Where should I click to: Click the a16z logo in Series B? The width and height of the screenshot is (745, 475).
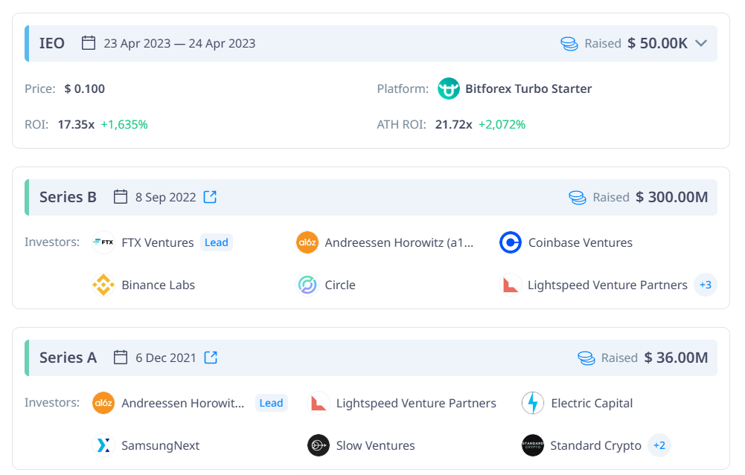coord(307,242)
